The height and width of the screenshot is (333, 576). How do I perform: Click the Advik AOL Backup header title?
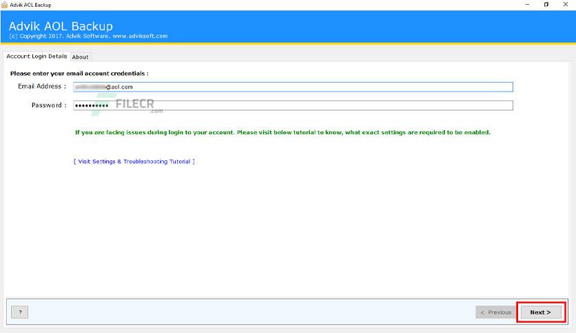click(x=61, y=26)
